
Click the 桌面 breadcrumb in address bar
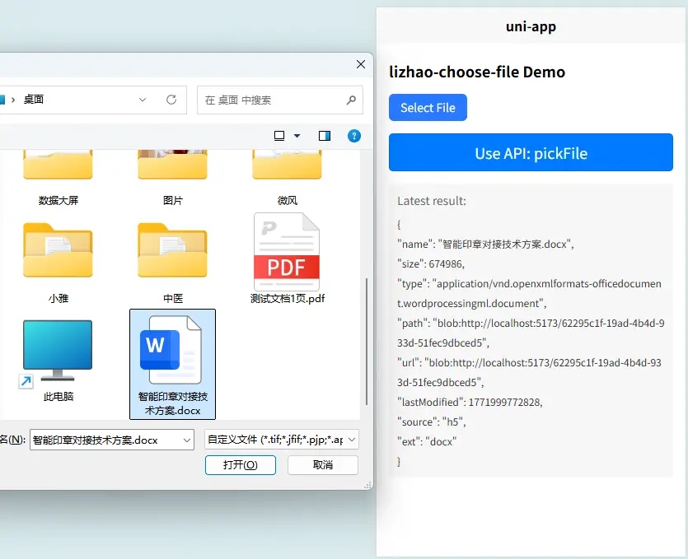click(x=34, y=100)
